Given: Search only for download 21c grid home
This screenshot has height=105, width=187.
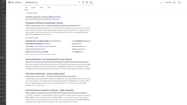Looking at the screenshot, I should pos(51,19).
